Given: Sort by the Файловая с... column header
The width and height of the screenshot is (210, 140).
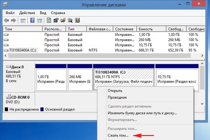Looking at the screenshot, I should pos(100,29).
